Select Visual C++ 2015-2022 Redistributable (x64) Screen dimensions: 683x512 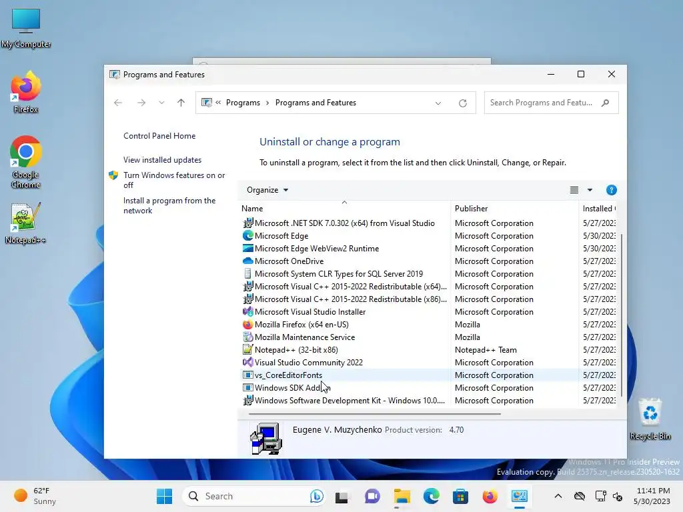(429, 286)
